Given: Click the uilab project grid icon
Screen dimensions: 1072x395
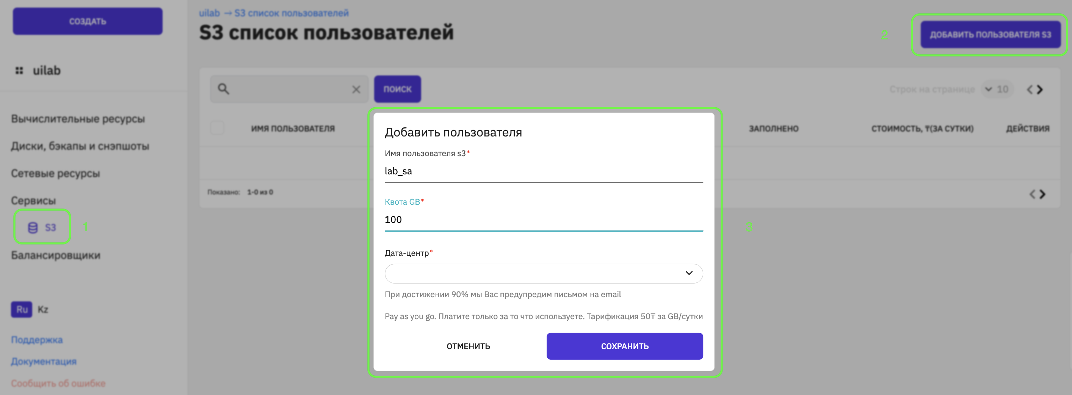Looking at the screenshot, I should [19, 71].
